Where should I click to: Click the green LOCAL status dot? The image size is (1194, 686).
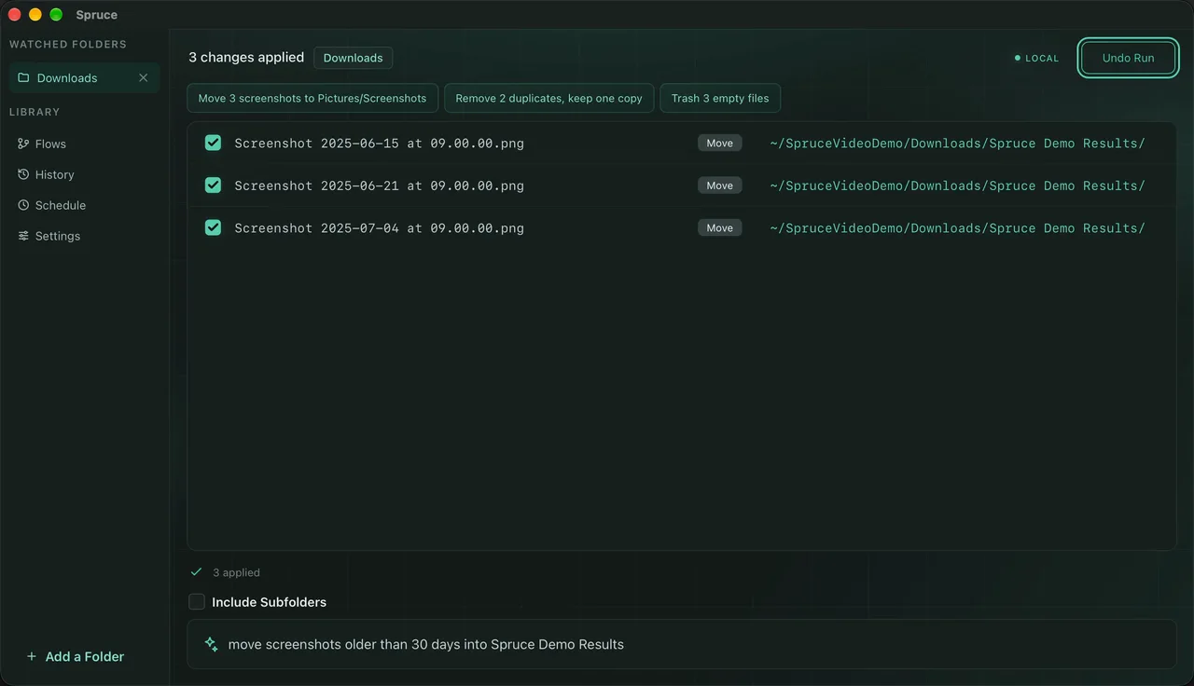[1018, 58]
